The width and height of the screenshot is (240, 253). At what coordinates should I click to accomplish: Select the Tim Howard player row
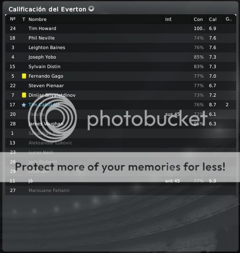pyautogui.click(x=120, y=29)
